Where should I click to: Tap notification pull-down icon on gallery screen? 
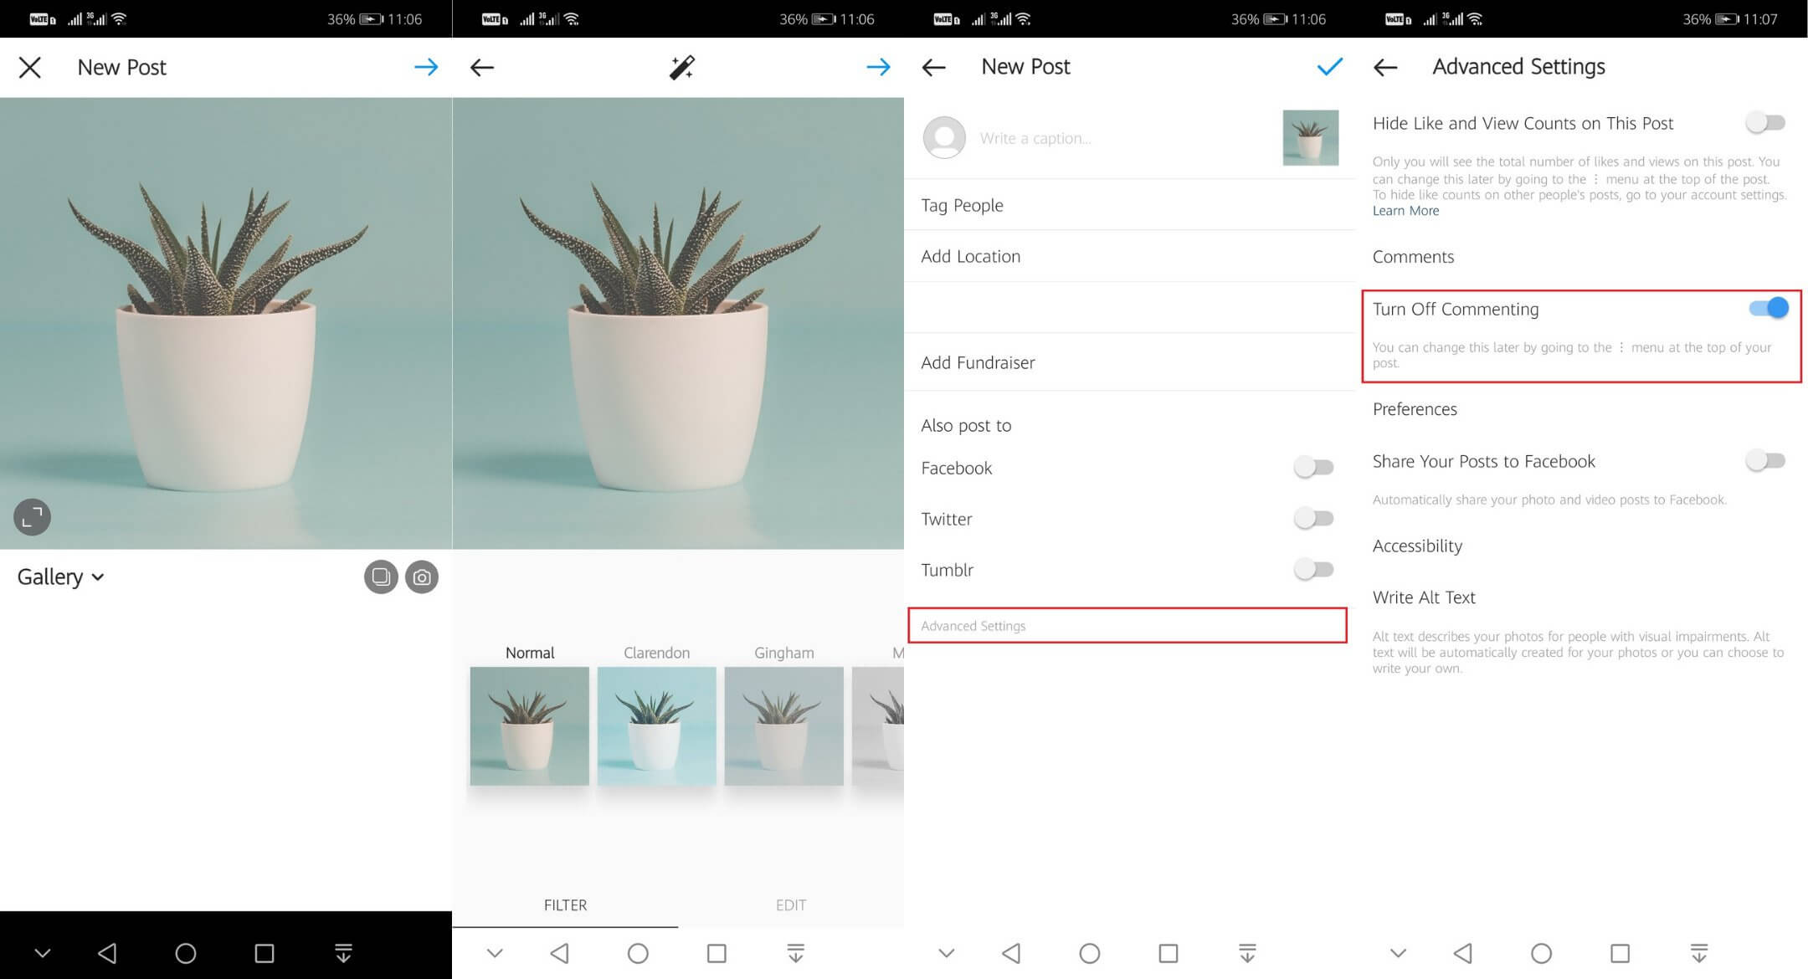click(x=343, y=953)
